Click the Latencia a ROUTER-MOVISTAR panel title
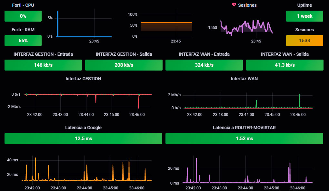This screenshot has width=329, height=191. (x=244, y=128)
